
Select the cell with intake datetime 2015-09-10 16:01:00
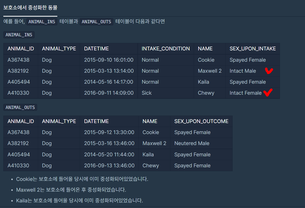click(109, 60)
